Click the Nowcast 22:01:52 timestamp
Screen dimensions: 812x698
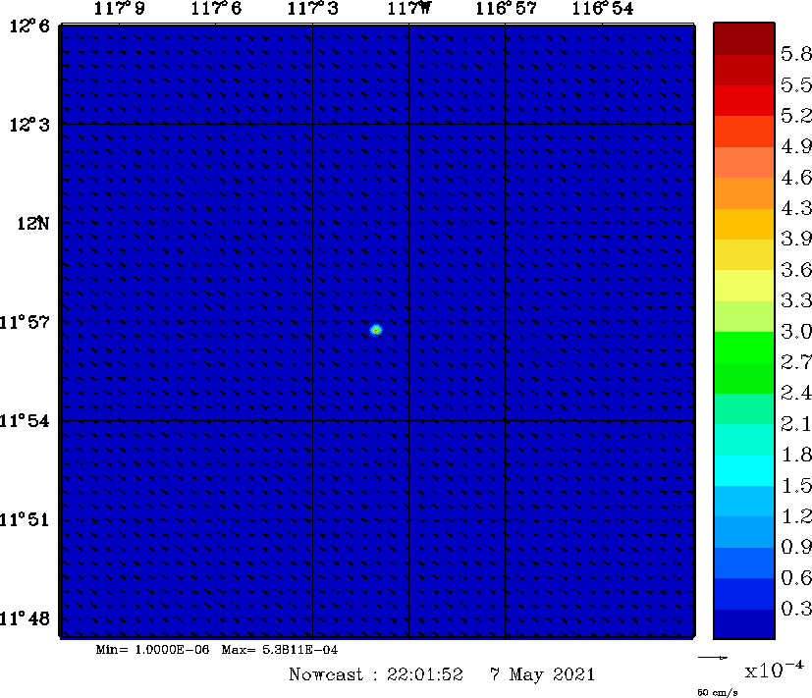pos(376,674)
